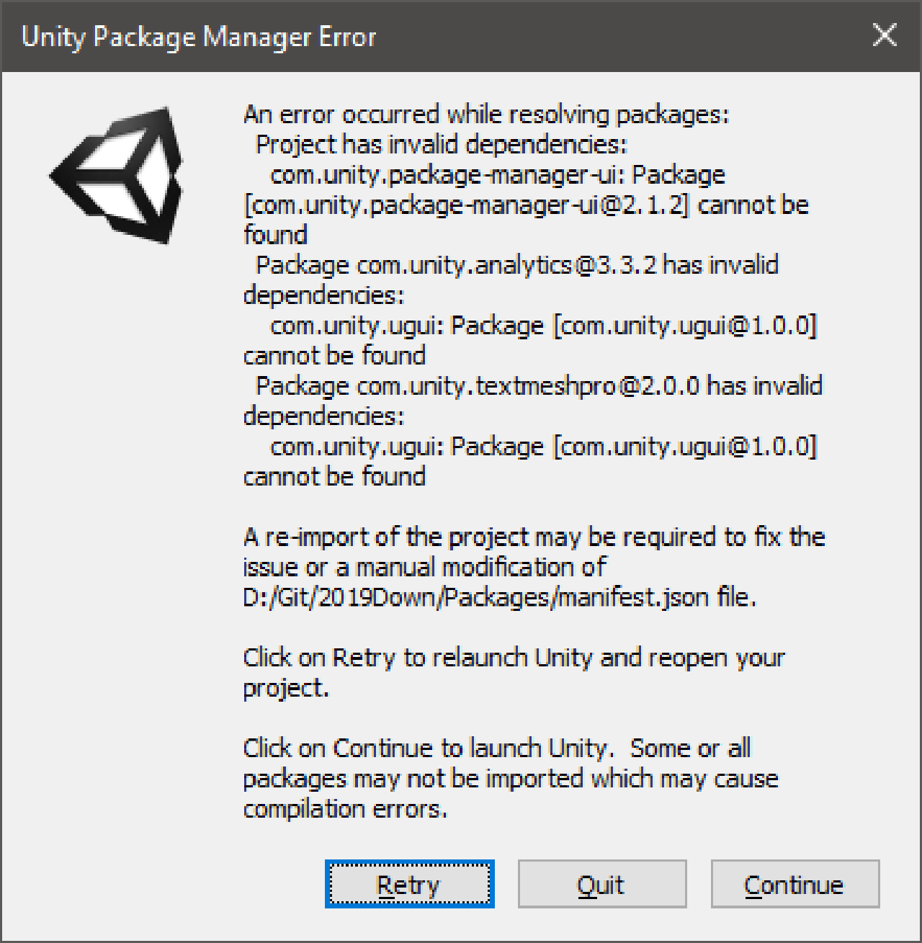Click the Unity Package Manager Error title
Screen dimensions: 922x943
pyautogui.click(x=199, y=36)
